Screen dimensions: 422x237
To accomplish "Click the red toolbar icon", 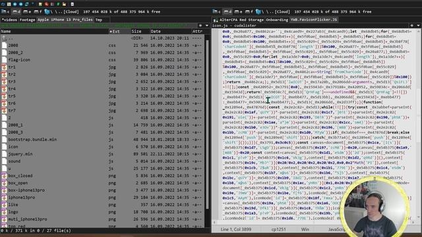I will point(46,4).
